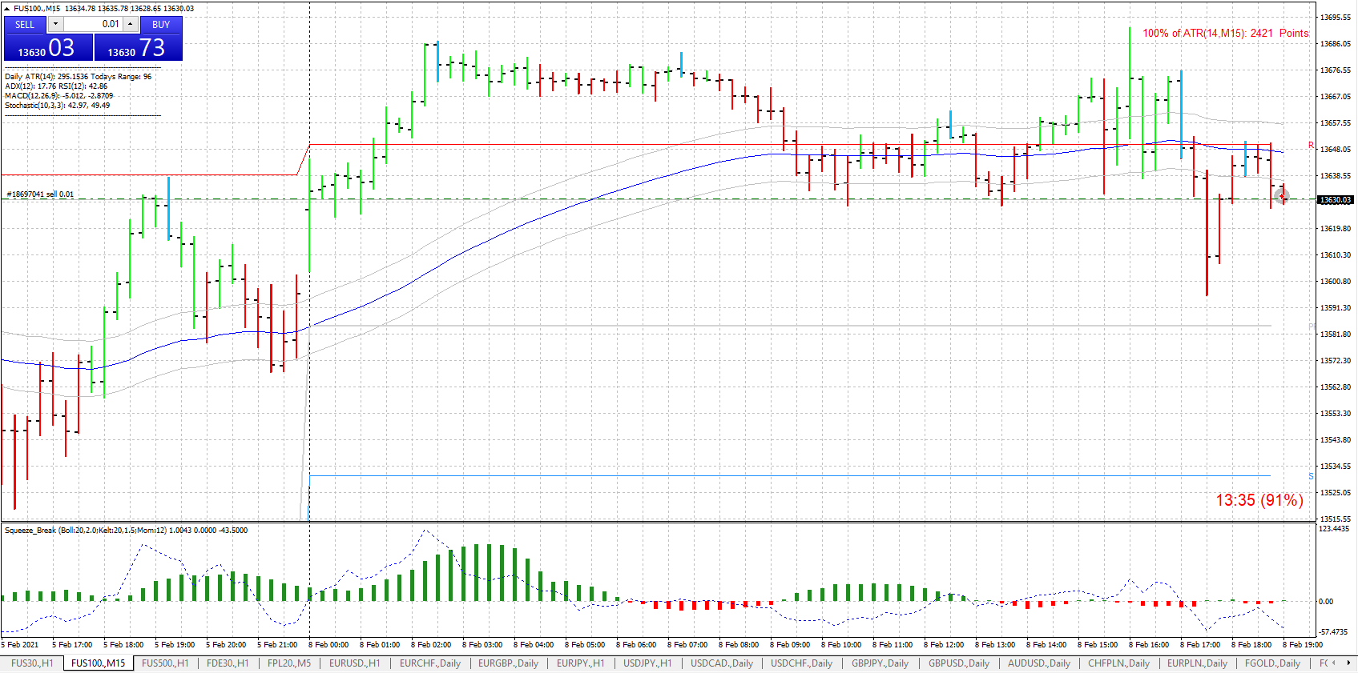
Task: Click the 8 Feb 00:00 time axis label
Action: [328, 645]
